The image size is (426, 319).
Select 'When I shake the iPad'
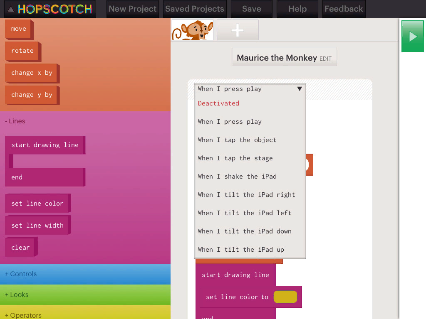[237, 177]
